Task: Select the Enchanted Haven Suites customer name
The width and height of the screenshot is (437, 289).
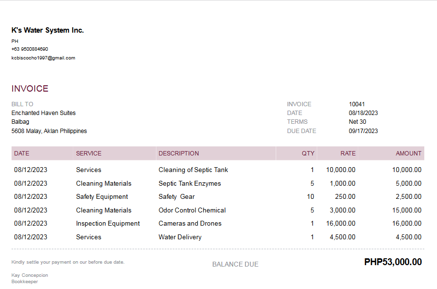Action: tap(44, 113)
